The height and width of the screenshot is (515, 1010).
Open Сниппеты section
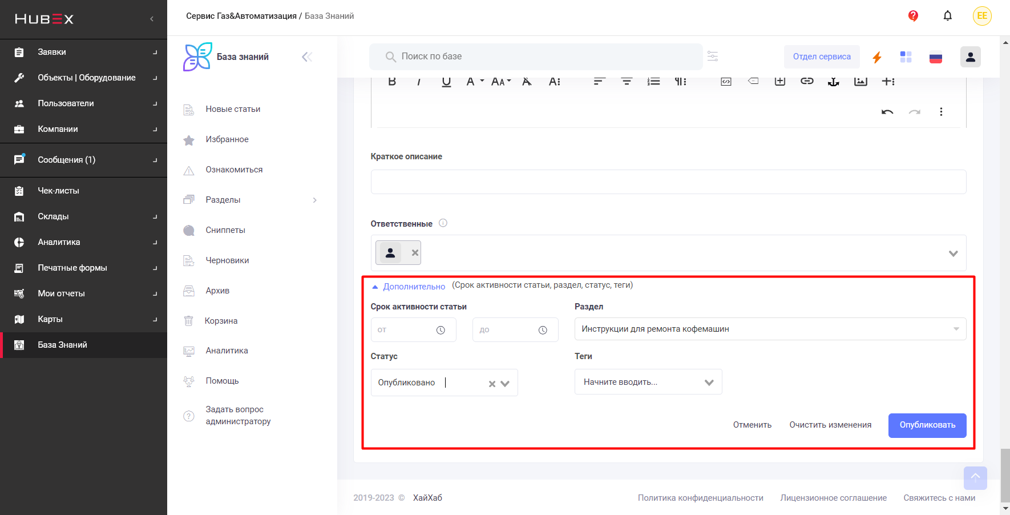(x=225, y=230)
